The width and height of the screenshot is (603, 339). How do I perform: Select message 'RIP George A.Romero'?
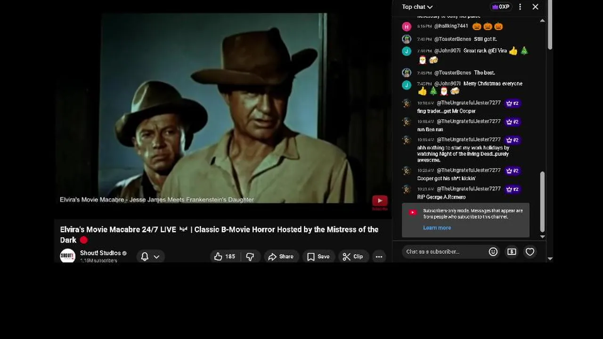click(441, 197)
